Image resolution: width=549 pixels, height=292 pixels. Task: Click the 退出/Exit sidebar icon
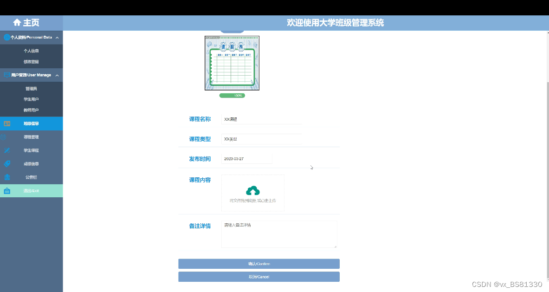point(7,191)
